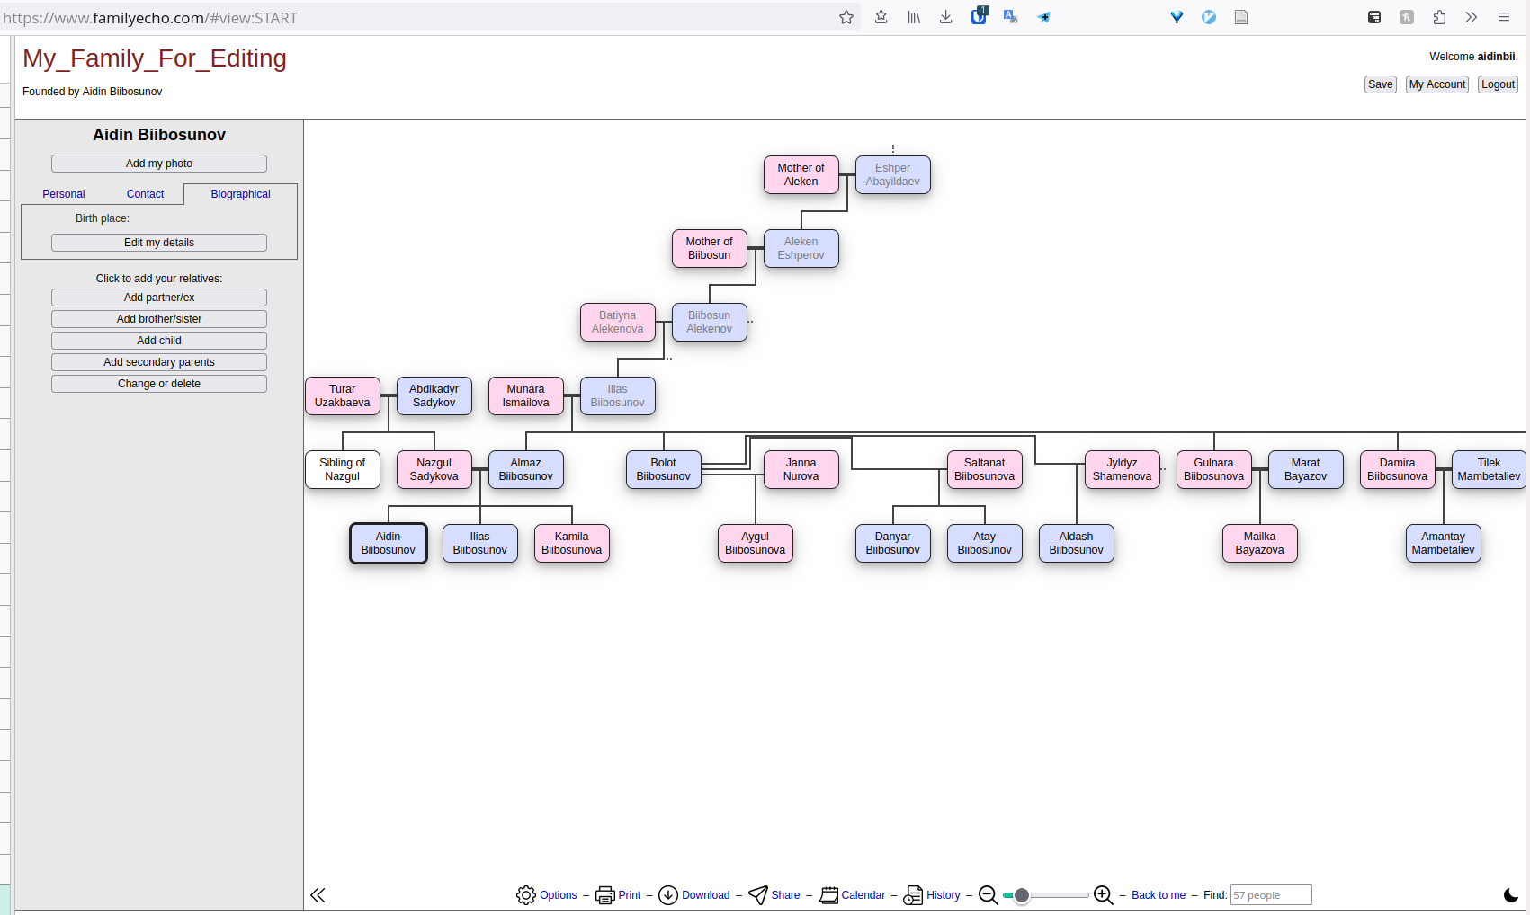Image resolution: width=1530 pixels, height=915 pixels.
Task: Select Almaz Biibosunov node
Action: [526, 469]
